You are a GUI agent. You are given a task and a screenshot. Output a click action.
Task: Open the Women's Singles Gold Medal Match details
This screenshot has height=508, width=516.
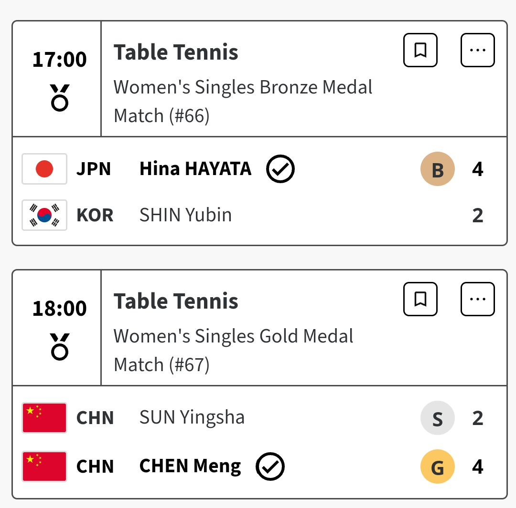[x=233, y=350]
